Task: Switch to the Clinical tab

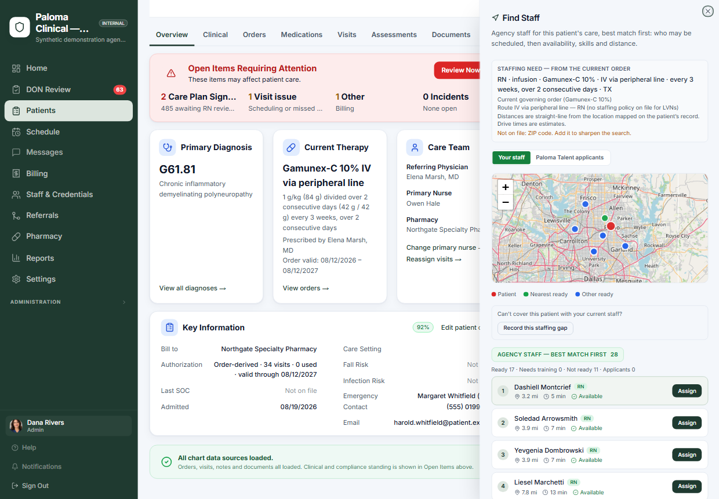Action: [215, 35]
